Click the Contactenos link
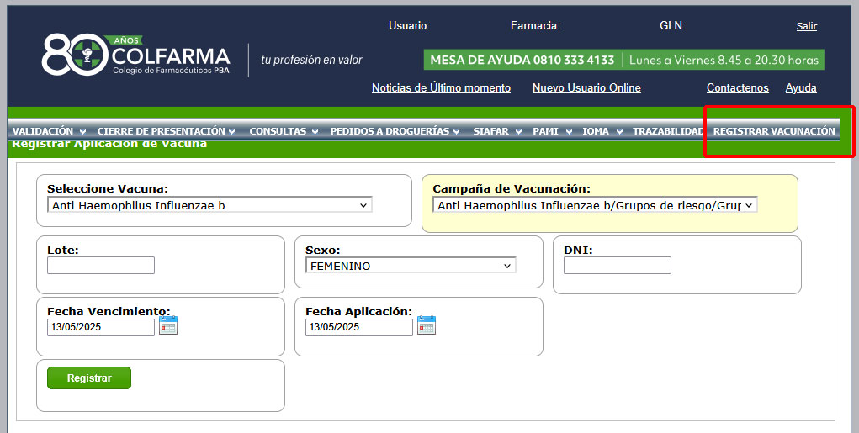 coord(737,87)
